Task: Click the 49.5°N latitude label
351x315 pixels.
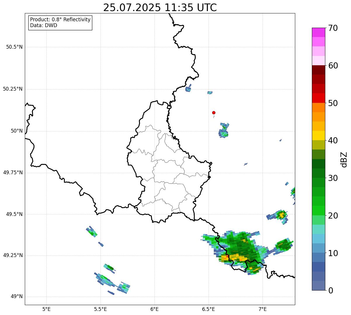Action: pyautogui.click(x=14, y=214)
